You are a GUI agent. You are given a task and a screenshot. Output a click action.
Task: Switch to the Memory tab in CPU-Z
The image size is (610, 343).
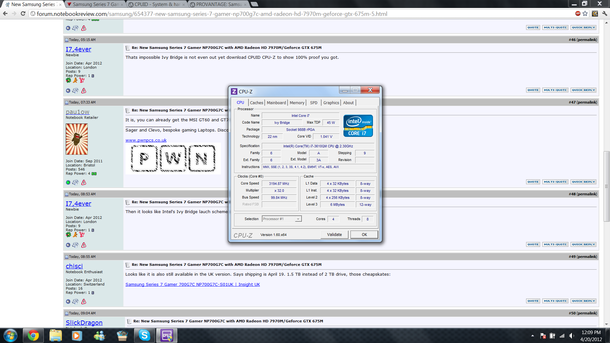(297, 103)
